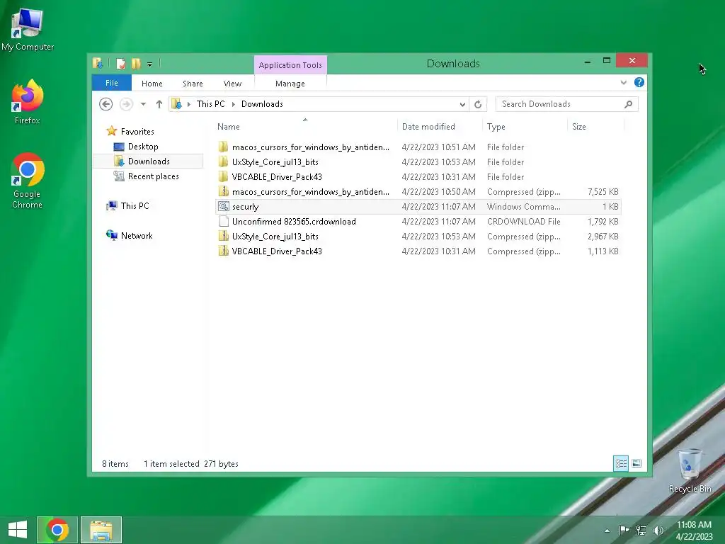This screenshot has width=725, height=544.
Task: Click the Windows Start button
Action: coord(18,530)
